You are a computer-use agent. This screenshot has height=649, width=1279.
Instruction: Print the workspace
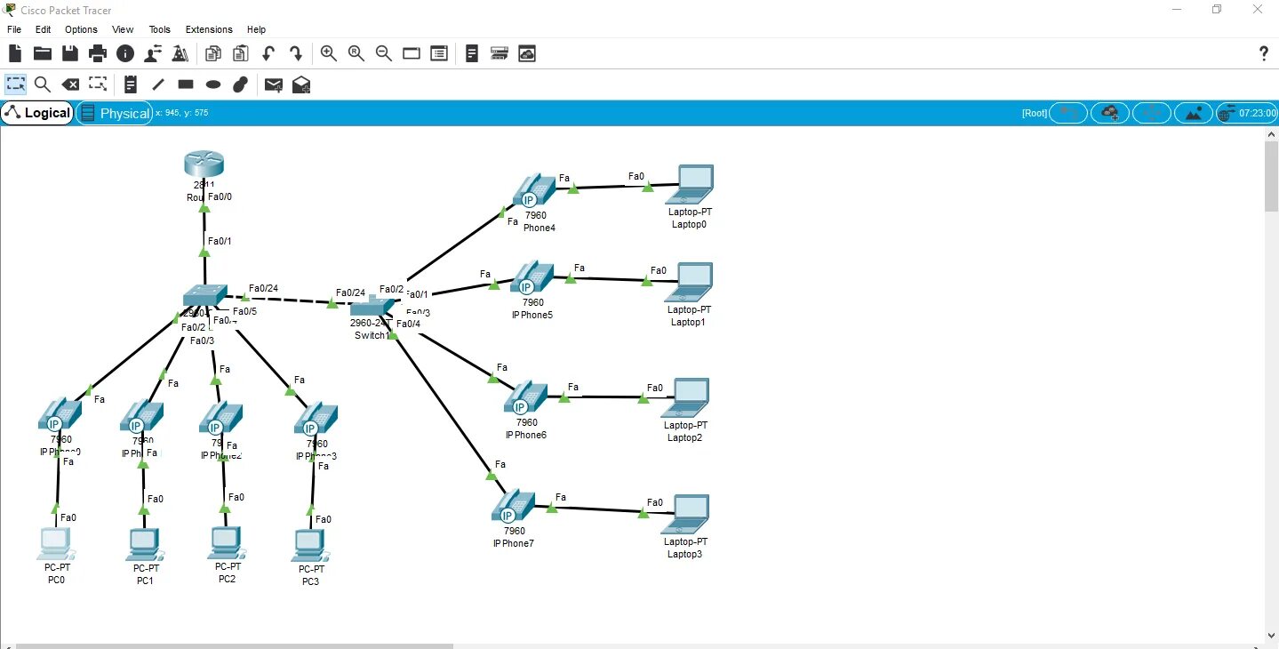(x=98, y=54)
